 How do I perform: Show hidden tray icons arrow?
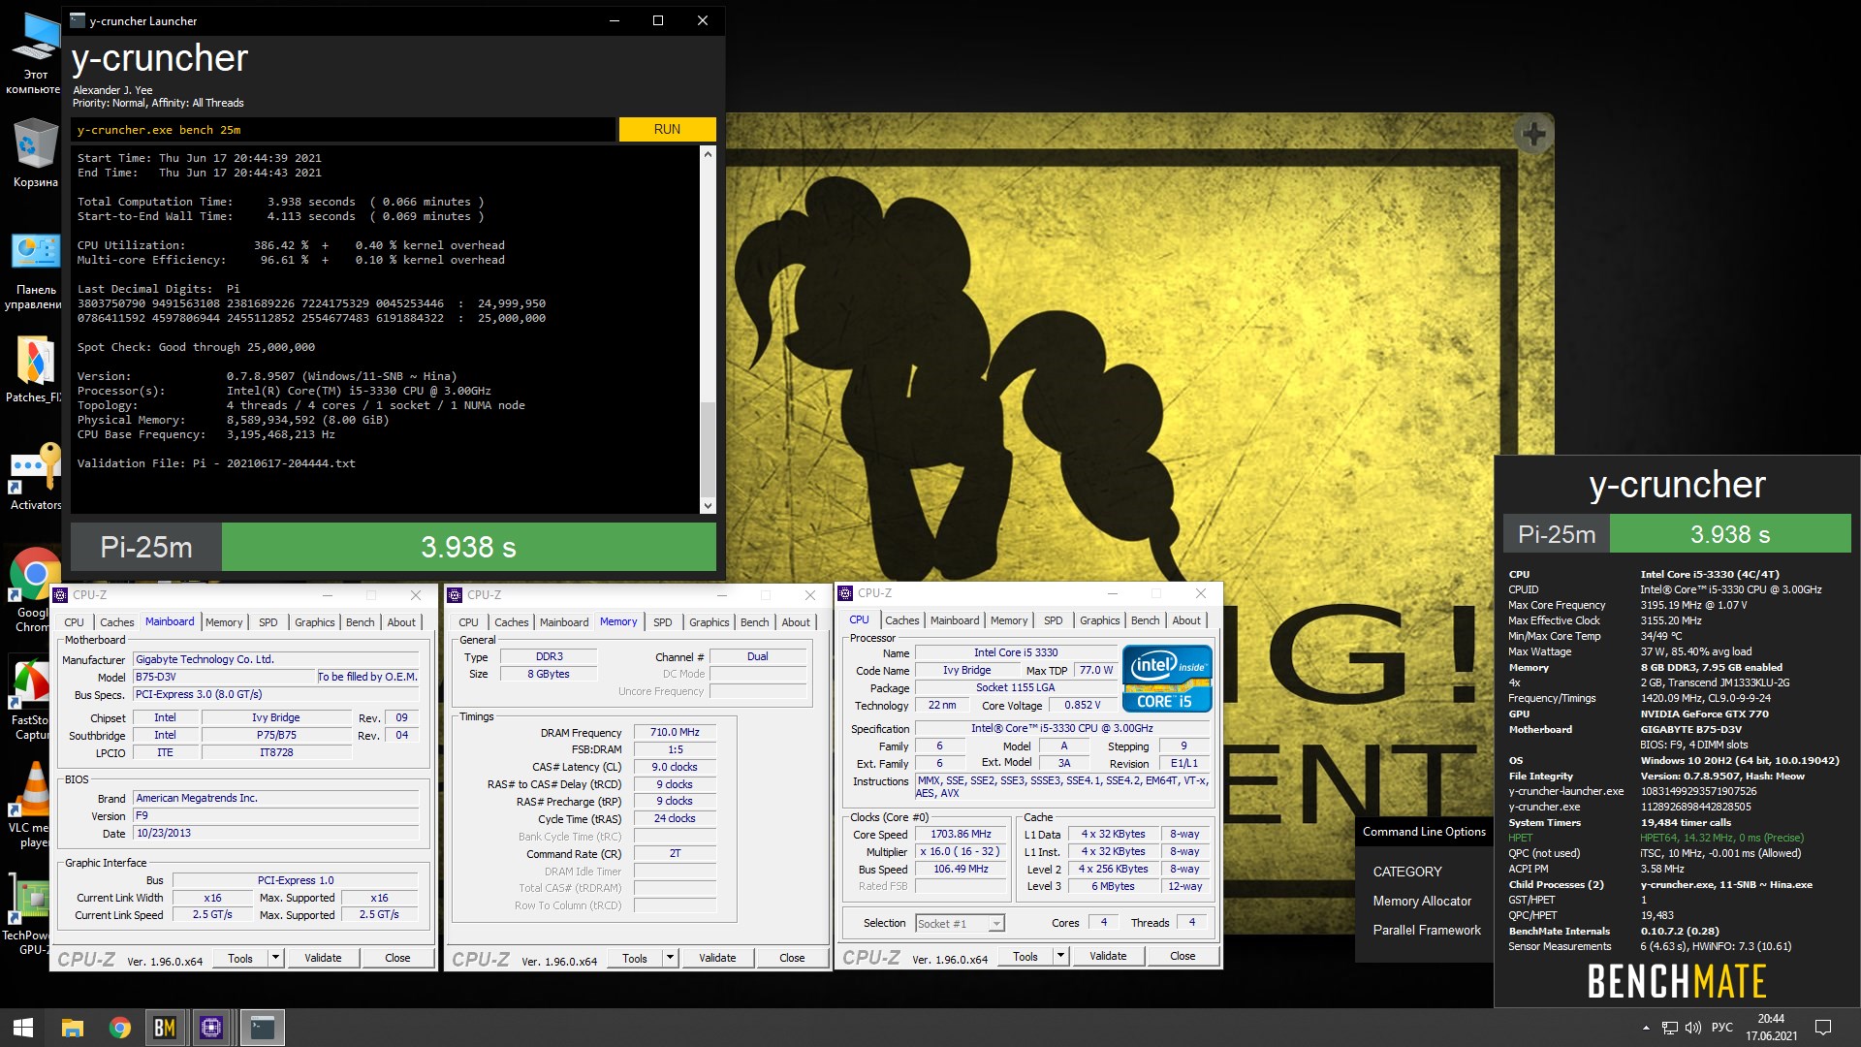pyautogui.click(x=1646, y=1028)
